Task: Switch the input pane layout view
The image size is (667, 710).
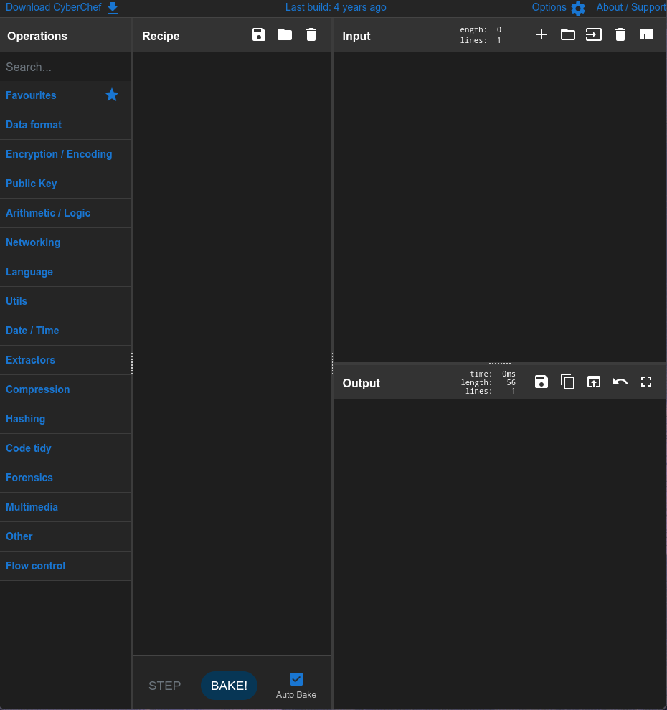Action: pyautogui.click(x=646, y=34)
